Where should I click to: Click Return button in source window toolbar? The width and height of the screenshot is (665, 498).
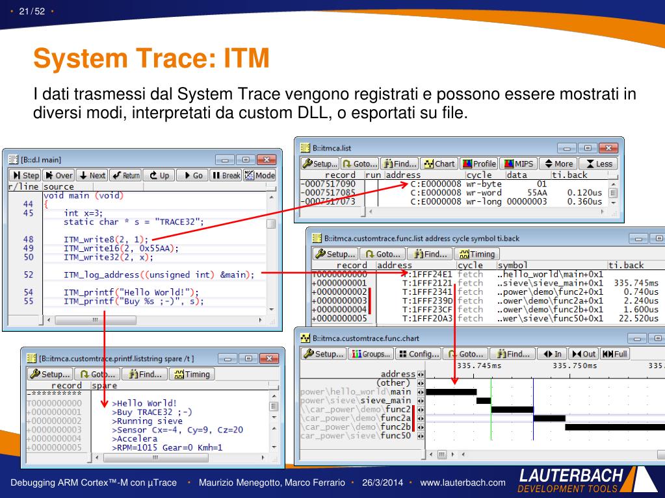coord(125,175)
